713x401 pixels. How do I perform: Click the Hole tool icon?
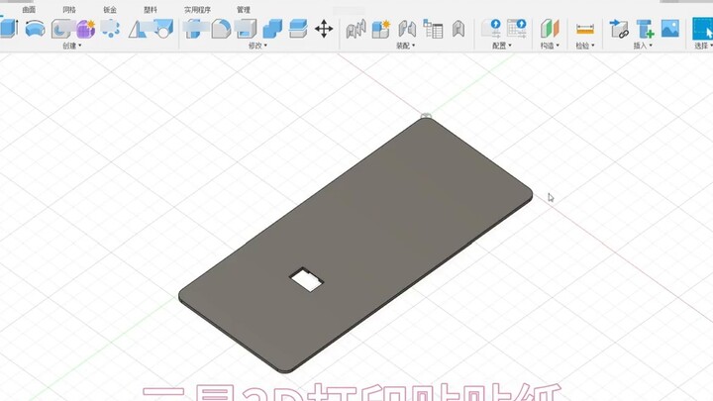(x=61, y=29)
